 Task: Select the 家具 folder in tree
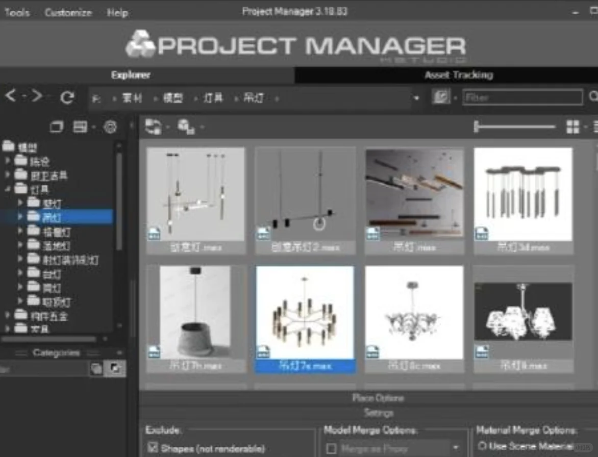pos(40,328)
